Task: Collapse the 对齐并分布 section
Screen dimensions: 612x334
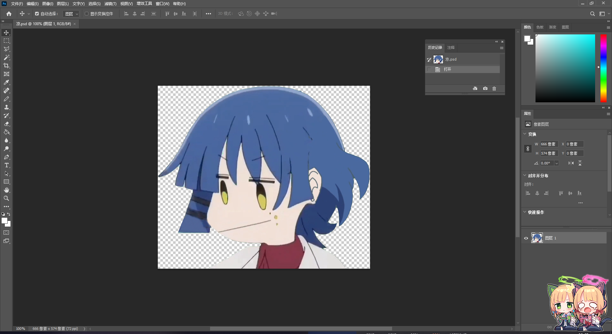Action: [x=525, y=176]
